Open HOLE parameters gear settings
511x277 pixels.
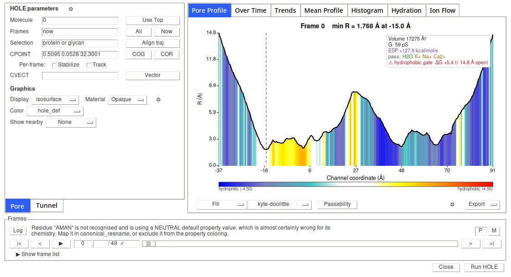click(x=71, y=9)
